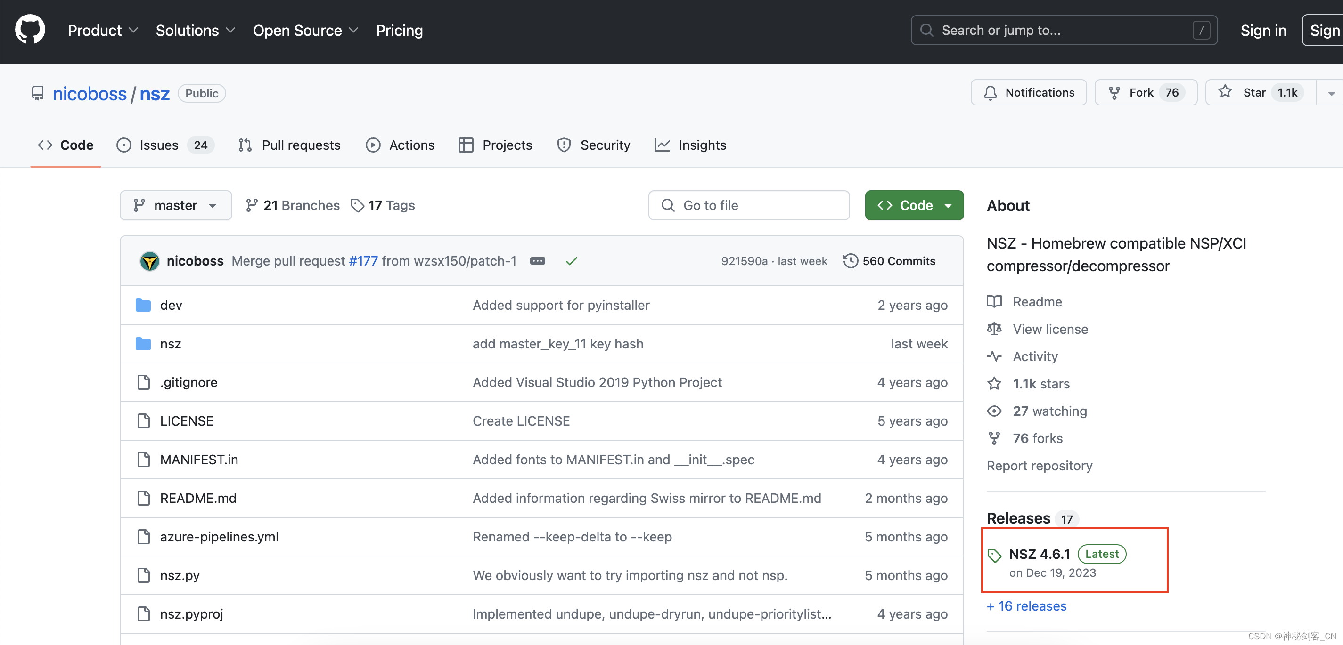View the 1.1k stars list

(1028, 384)
